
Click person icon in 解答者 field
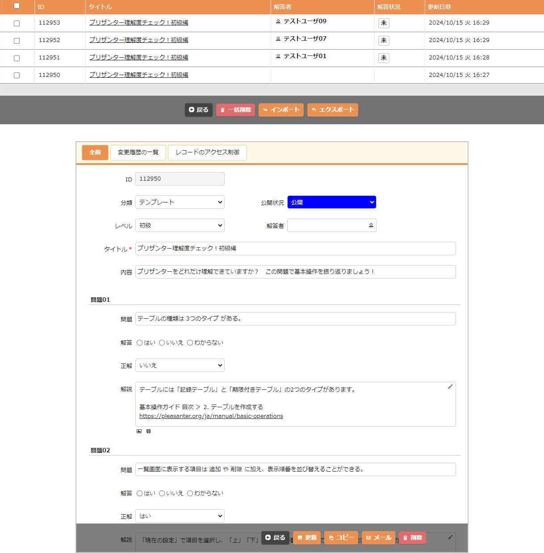(371, 225)
